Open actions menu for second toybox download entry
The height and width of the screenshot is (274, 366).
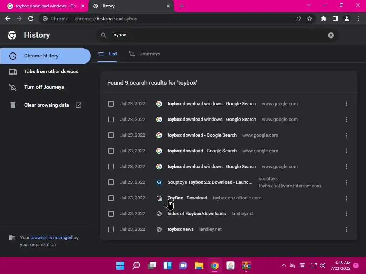346,151
